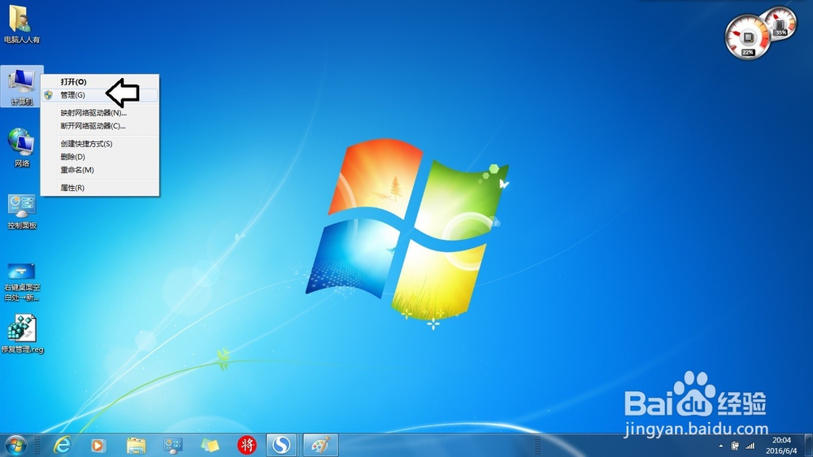Viewport: 813px width, 457px height.
Task: Open Windows Explorer from taskbar
Action: click(137, 445)
